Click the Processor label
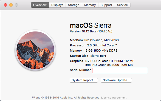161x101 pixels. (77, 45)
